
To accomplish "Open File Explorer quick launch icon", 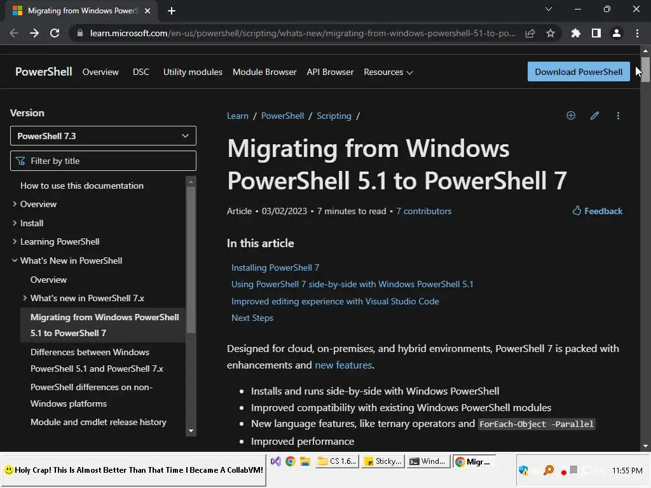I will (x=305, y=461).
